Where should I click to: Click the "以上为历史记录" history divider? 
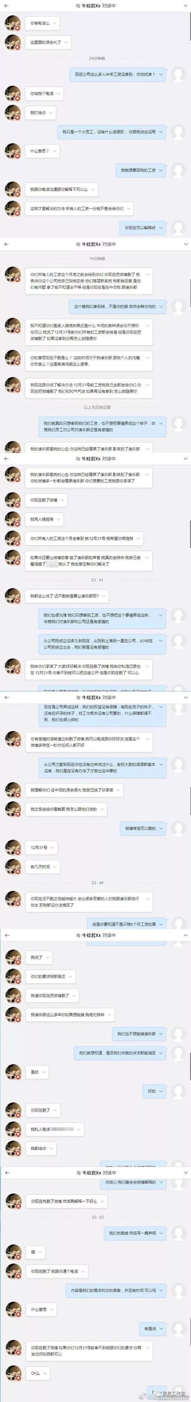coord(97,407)
